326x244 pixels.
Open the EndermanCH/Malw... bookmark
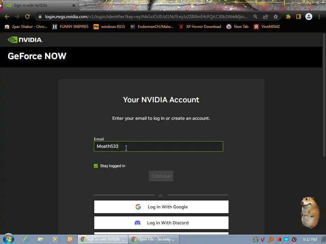pos(152,27)
